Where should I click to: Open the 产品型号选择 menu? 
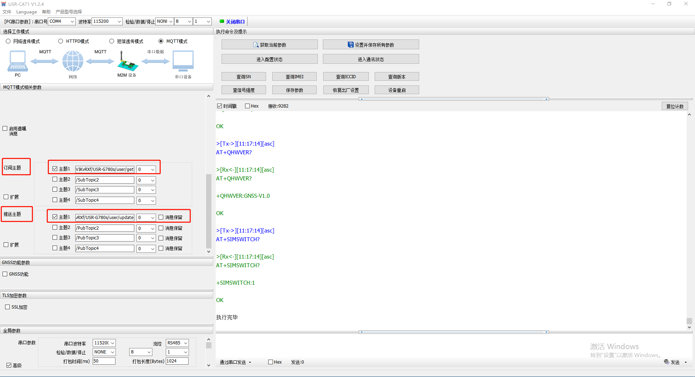(69, 12)
